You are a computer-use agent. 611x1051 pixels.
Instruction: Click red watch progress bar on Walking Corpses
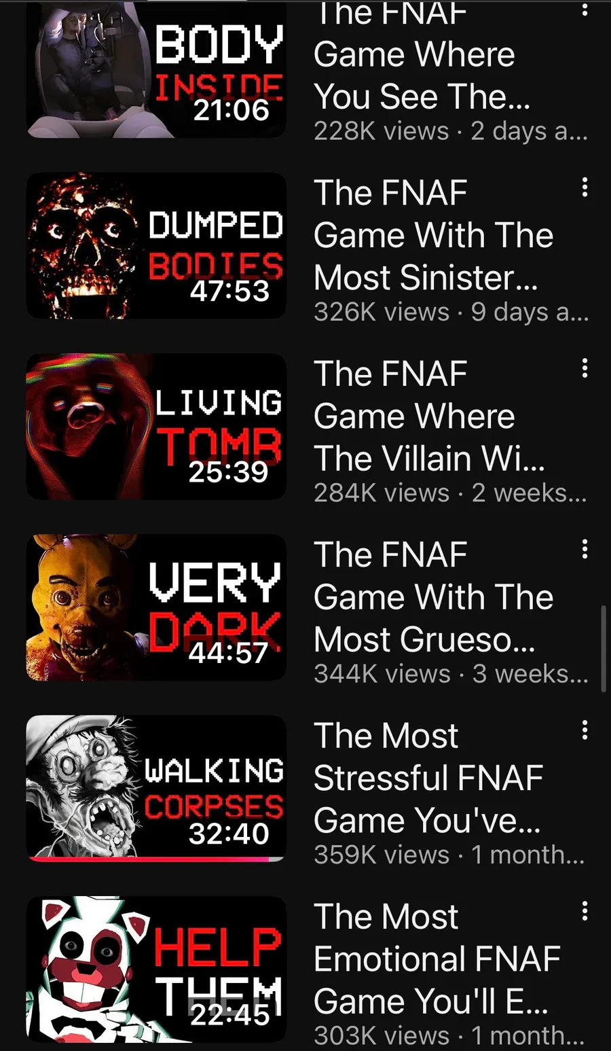(149, 859)
